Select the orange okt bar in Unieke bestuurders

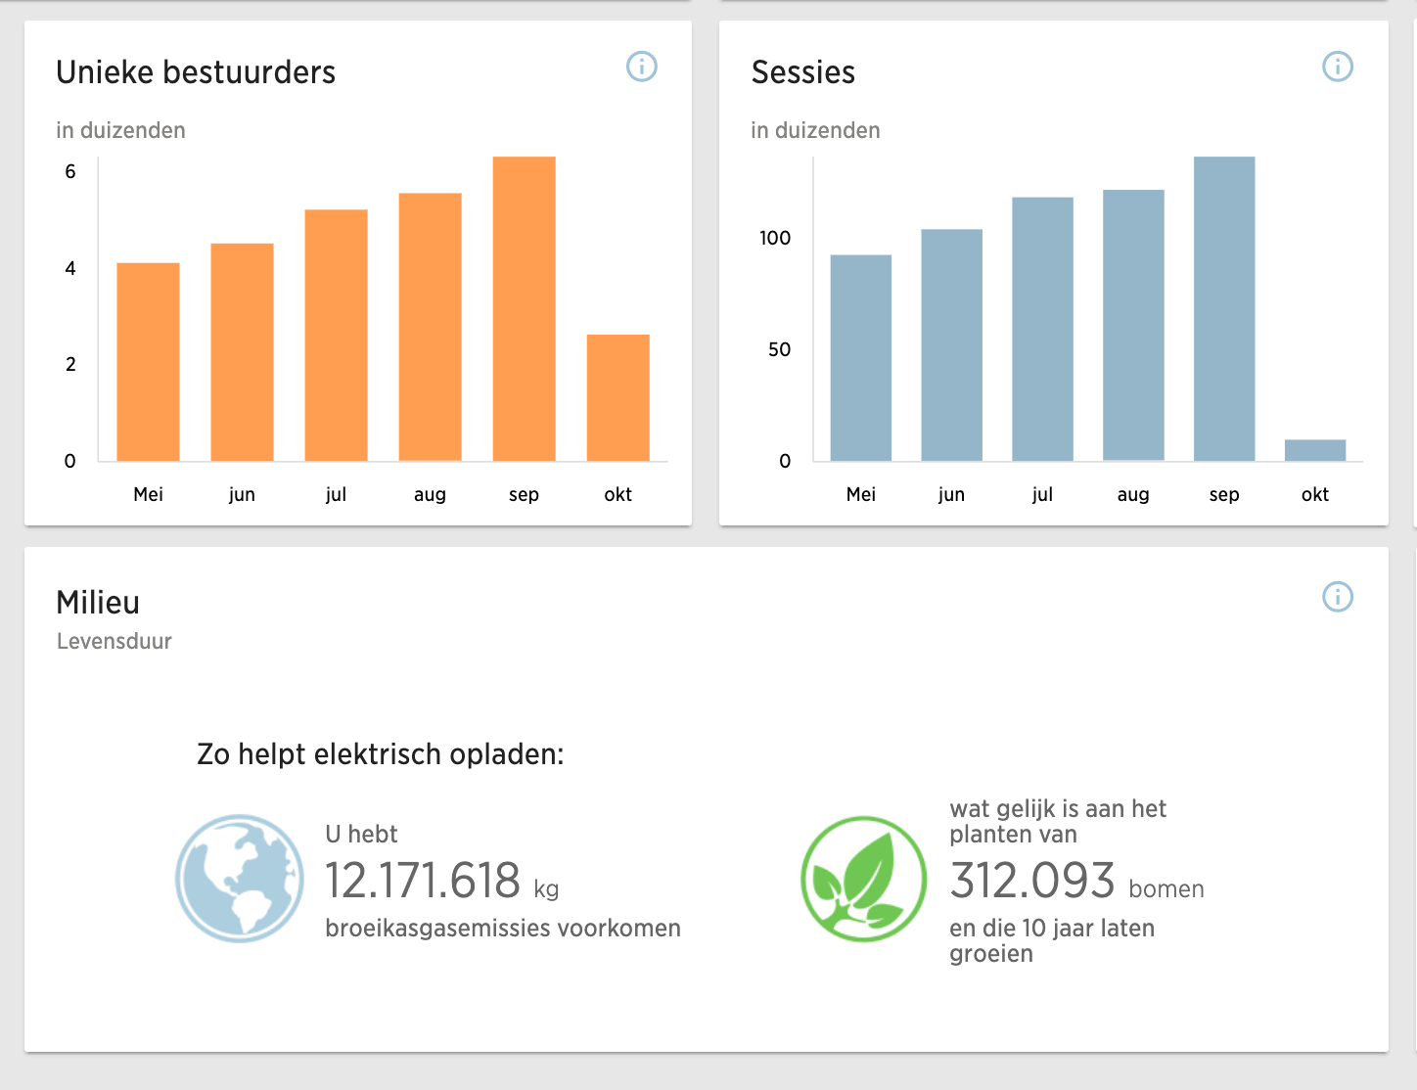(x=617, y=398)
